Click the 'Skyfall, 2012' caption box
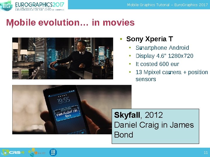Viewport: 210px width, 157px height. [x=155, y=126]
